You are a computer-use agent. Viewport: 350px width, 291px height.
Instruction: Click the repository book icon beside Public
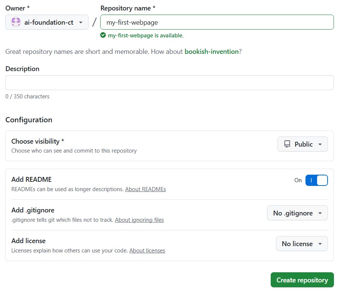287,144
